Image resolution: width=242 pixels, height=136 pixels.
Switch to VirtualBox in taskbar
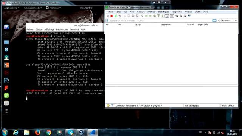(x=81, y=133)
